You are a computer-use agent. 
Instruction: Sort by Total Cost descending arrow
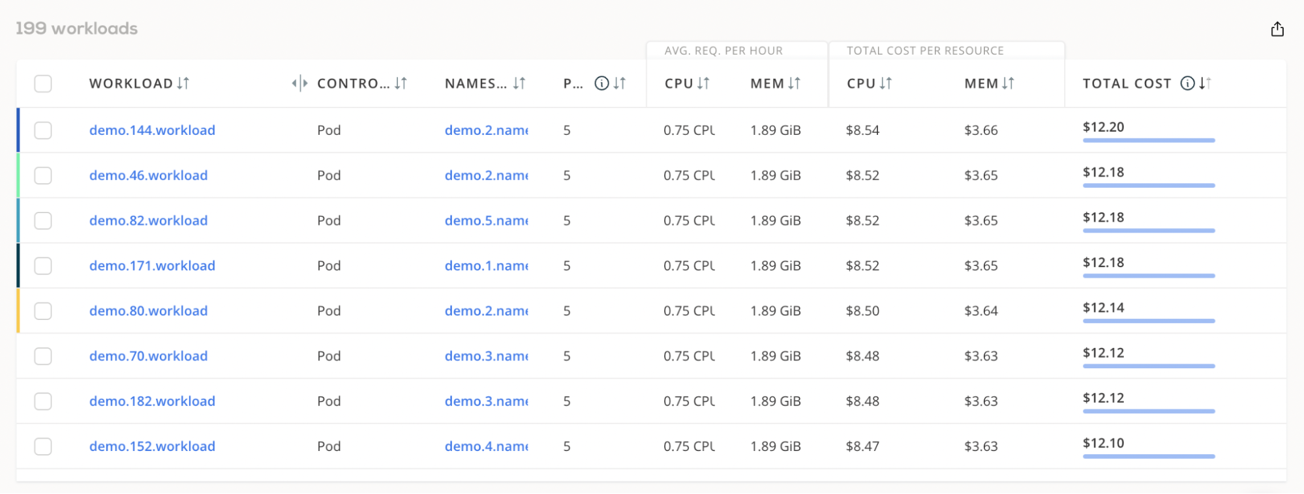[1205, 83]
